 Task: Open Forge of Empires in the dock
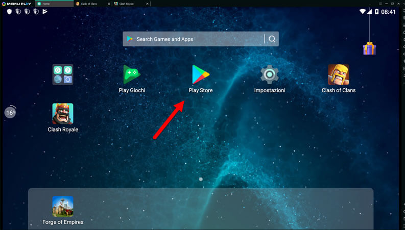point(63,206)
